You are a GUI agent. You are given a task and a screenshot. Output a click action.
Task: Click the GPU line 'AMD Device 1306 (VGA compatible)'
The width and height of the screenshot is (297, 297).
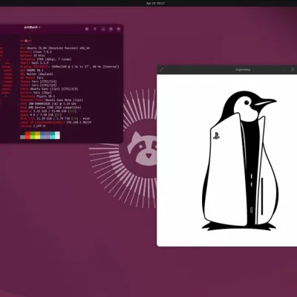[x=54, y=108]
